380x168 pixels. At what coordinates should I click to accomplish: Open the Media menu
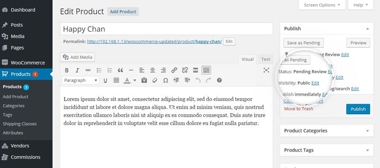click(26, 36)
